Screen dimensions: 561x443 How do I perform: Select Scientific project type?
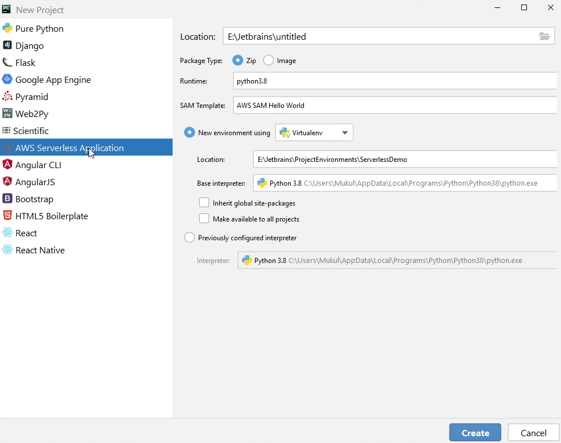31,131
